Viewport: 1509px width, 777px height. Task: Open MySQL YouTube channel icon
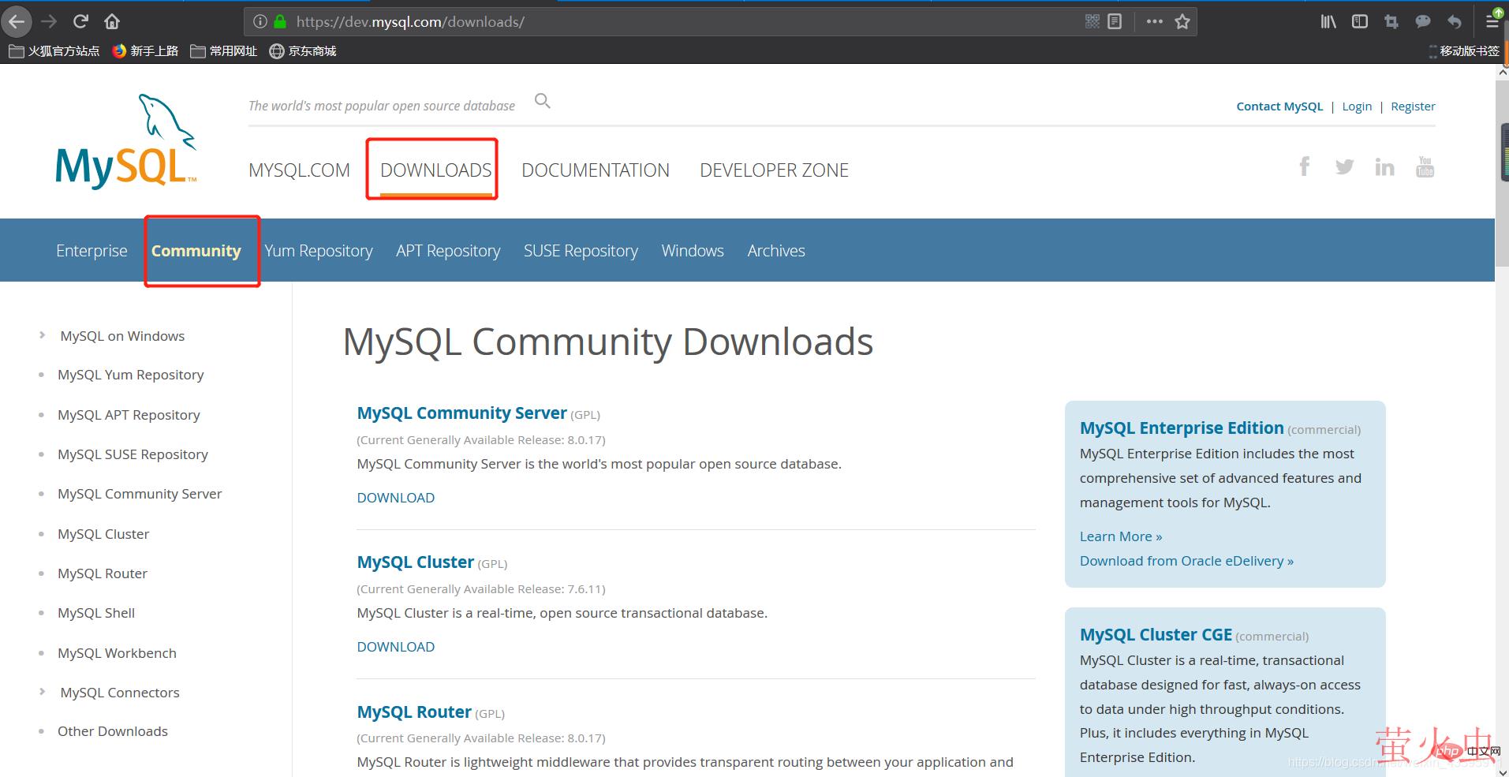coord(1425,166)
